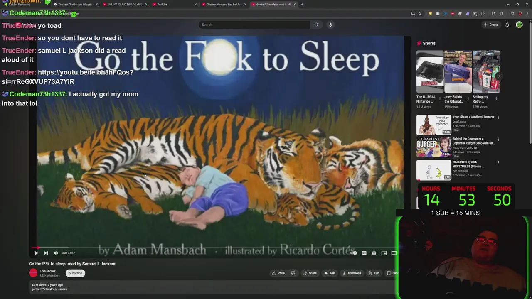Open options for Joey Builds short
This screenshot has width=532, height=299.
pyautogui.click(x=468, y=98)
